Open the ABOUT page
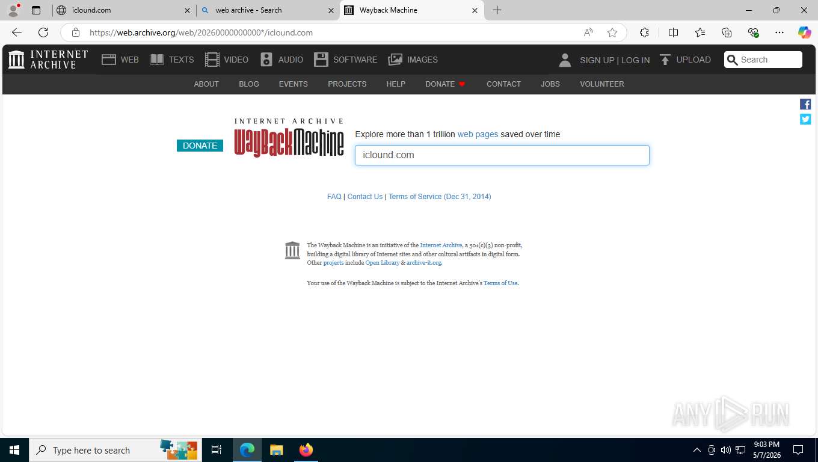818x462 pixels. 206,84
